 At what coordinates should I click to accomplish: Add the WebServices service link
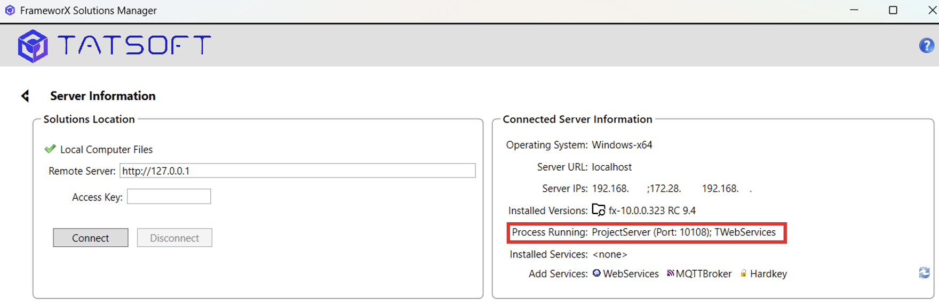point(631,273)
